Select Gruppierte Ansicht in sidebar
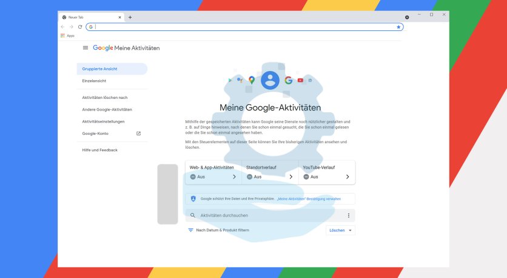The width and height of the screenshot is (507, 278). click(x=112, y=69)
